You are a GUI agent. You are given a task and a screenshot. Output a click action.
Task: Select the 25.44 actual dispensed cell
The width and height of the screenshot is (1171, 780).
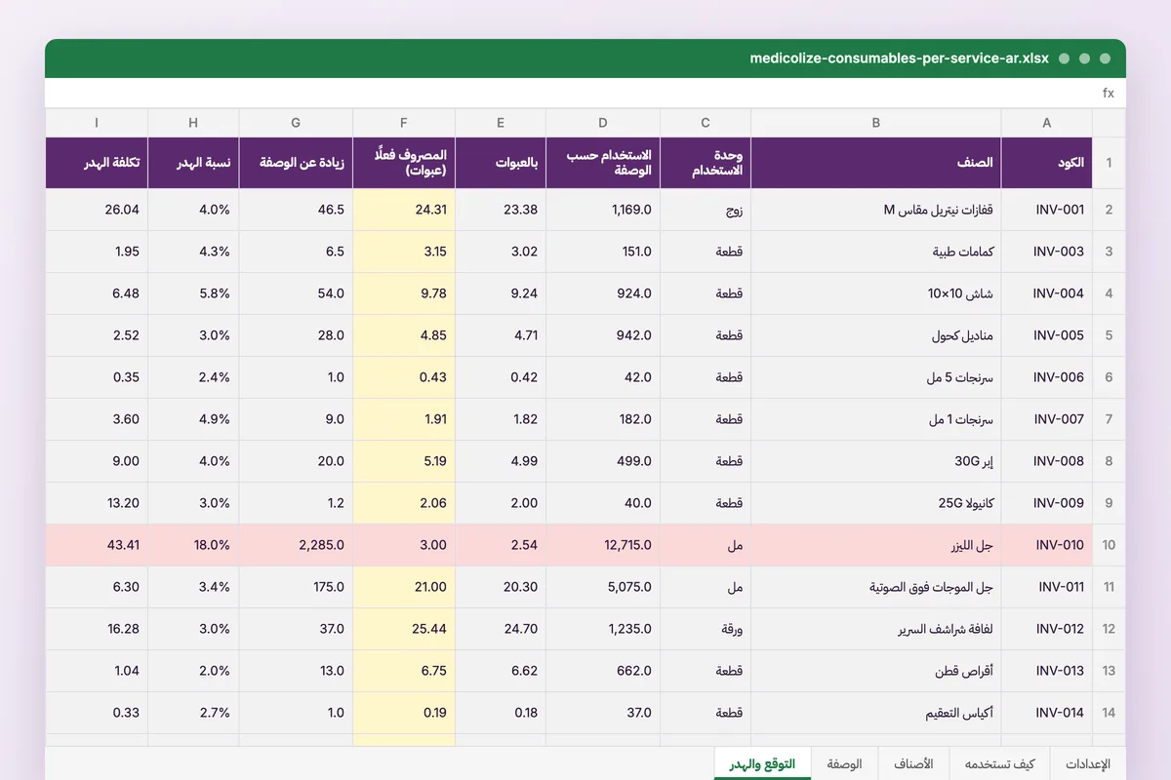[404, 629]
